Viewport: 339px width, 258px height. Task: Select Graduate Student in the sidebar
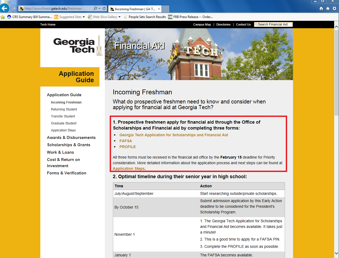click(64, 123)
